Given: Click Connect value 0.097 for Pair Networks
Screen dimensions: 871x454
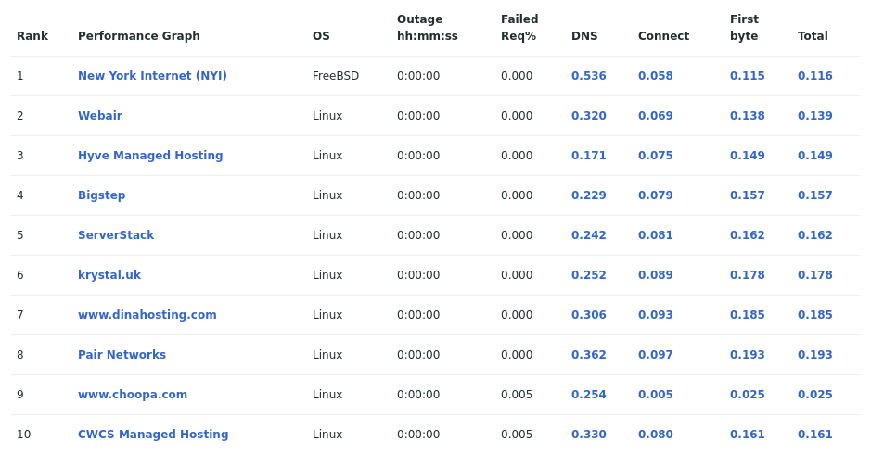Looking at the screenshot, I should tap(656, 355).
